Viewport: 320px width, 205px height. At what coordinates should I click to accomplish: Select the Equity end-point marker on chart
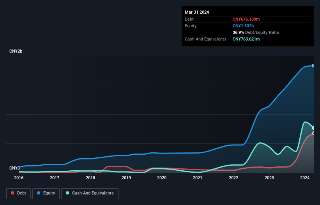point(313,65)
